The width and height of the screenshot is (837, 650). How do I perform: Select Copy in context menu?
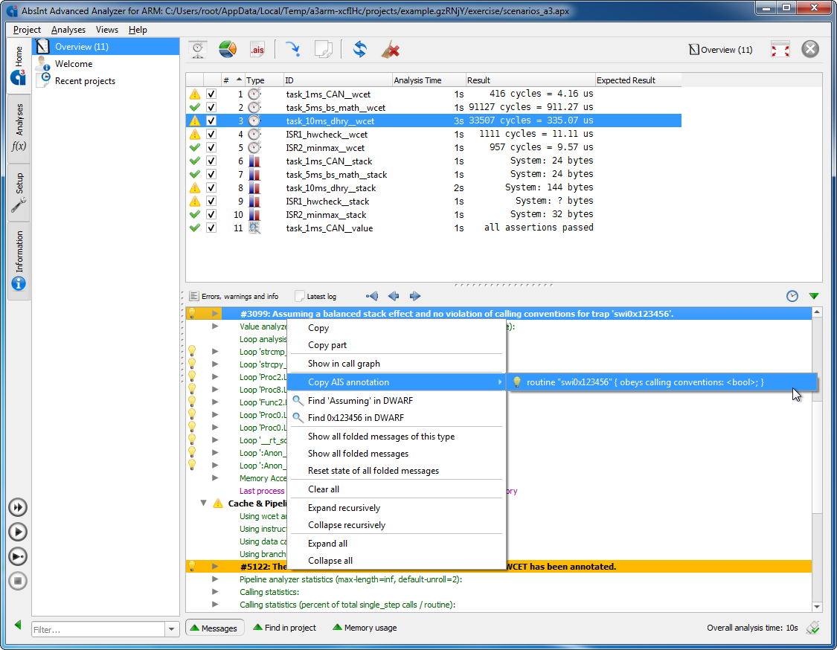tap(397, 328)
